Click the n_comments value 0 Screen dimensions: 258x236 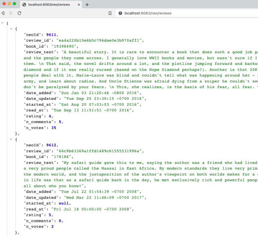pos(60,221)
